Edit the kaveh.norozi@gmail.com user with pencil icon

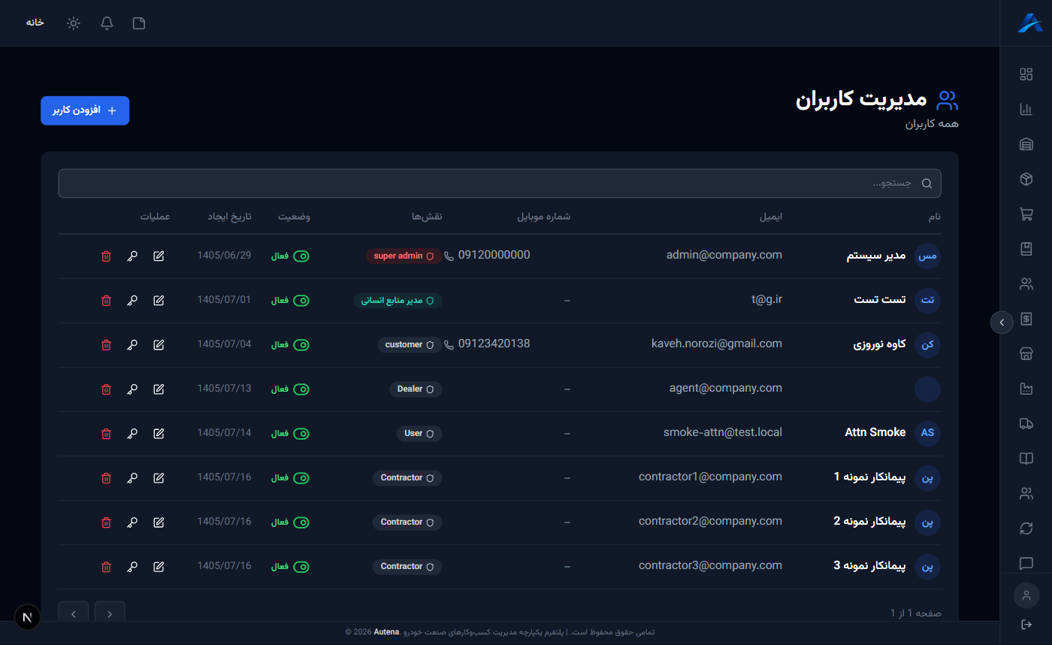[x=159, y=345]
